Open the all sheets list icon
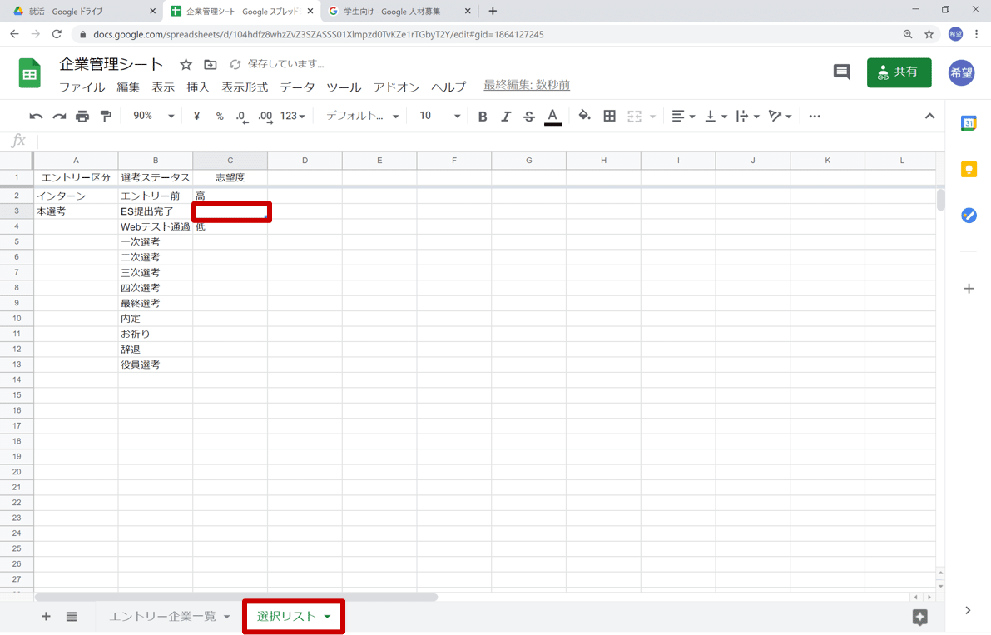991x635 pixels. [x=72, y=616]
